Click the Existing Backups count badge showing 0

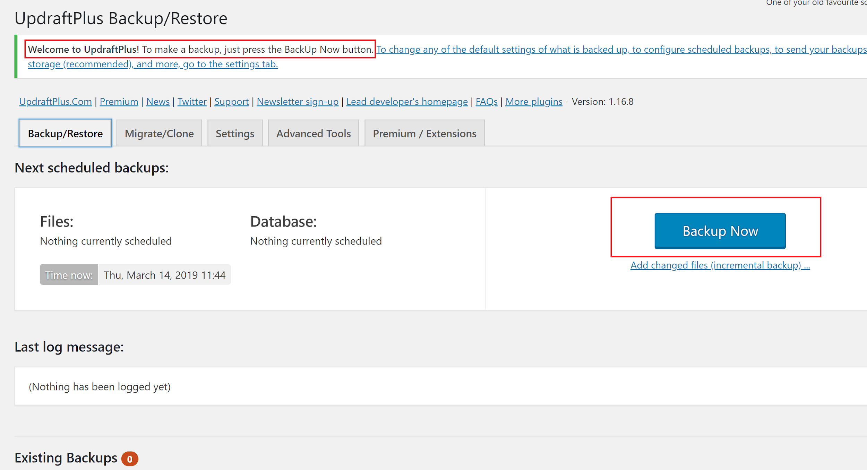(130, 459)
